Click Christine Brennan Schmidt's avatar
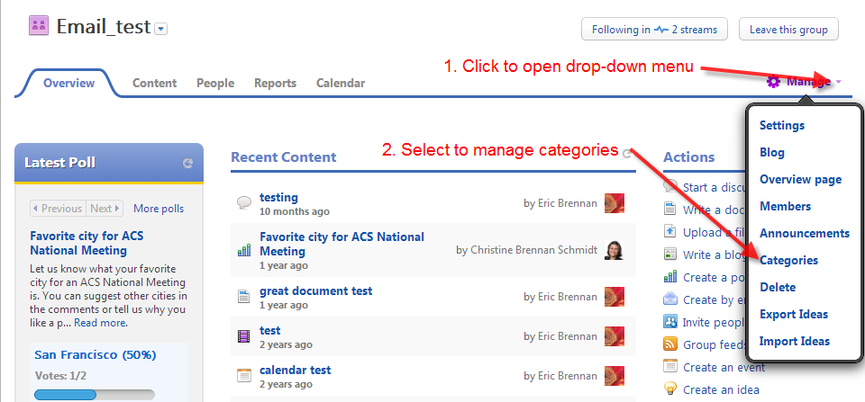The height and width of the screenshot is (402, 865). point(615,250)
